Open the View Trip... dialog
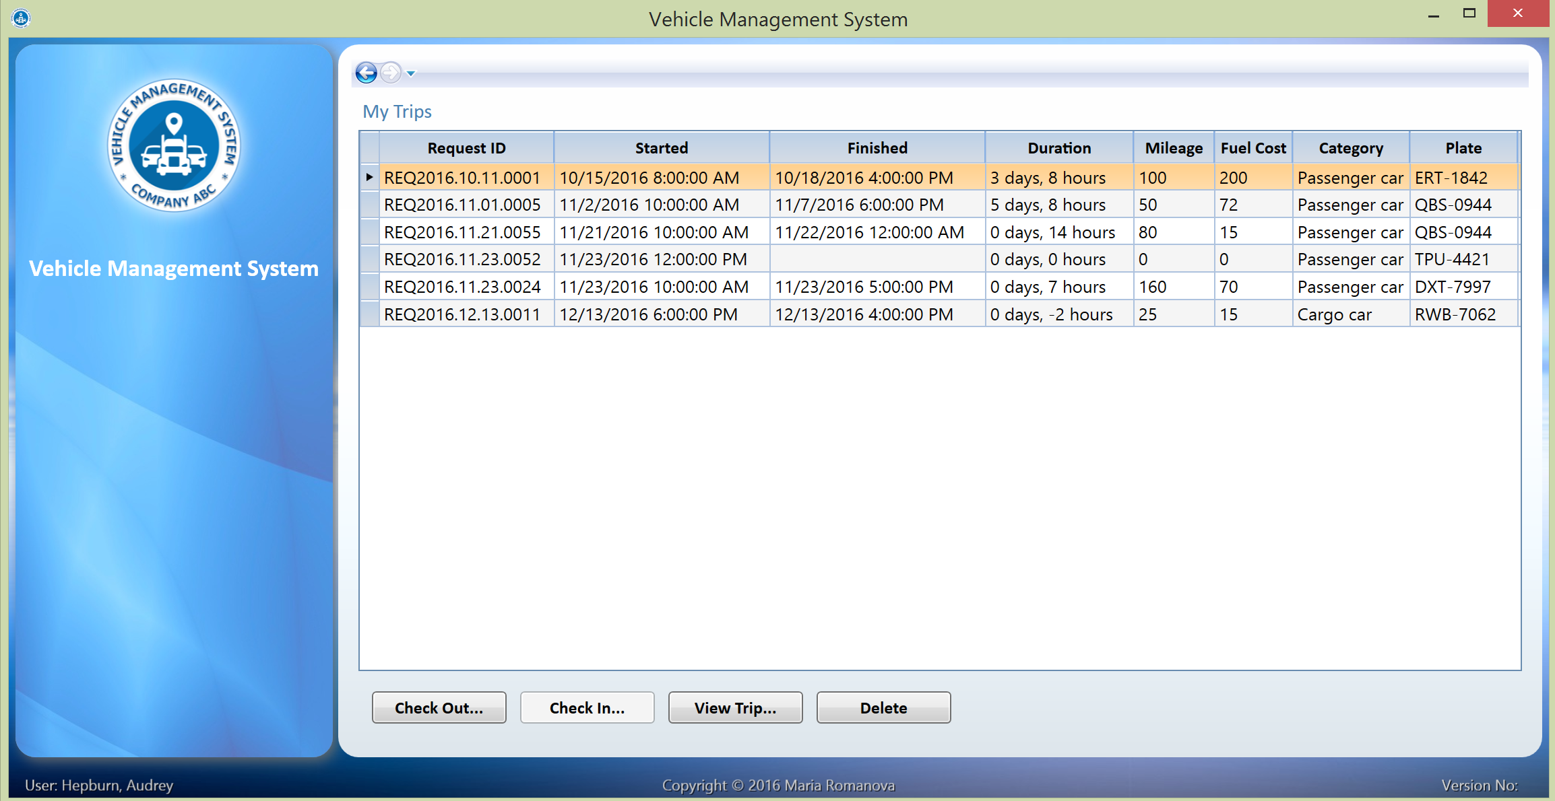Screen dimensions: 1555x801 (735, 707)
